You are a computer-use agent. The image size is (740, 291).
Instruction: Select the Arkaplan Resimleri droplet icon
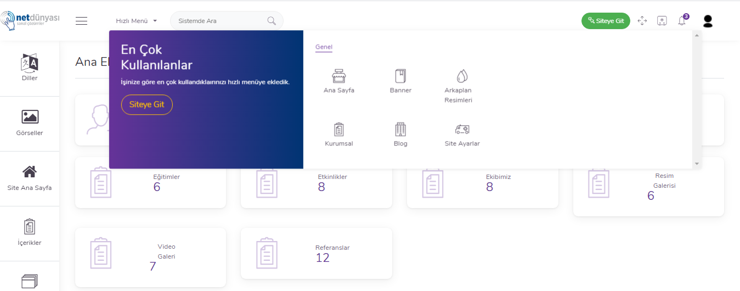pyautogui.click(x=462, y=76)
